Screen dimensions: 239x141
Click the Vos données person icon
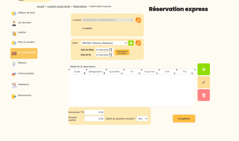pyautogui.click(x=14, y=24)
